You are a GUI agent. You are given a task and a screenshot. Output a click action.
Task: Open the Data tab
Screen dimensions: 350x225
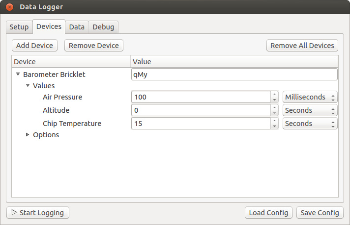[77, 27]
